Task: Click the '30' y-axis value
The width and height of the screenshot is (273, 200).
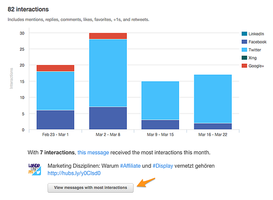Action: 22,33
